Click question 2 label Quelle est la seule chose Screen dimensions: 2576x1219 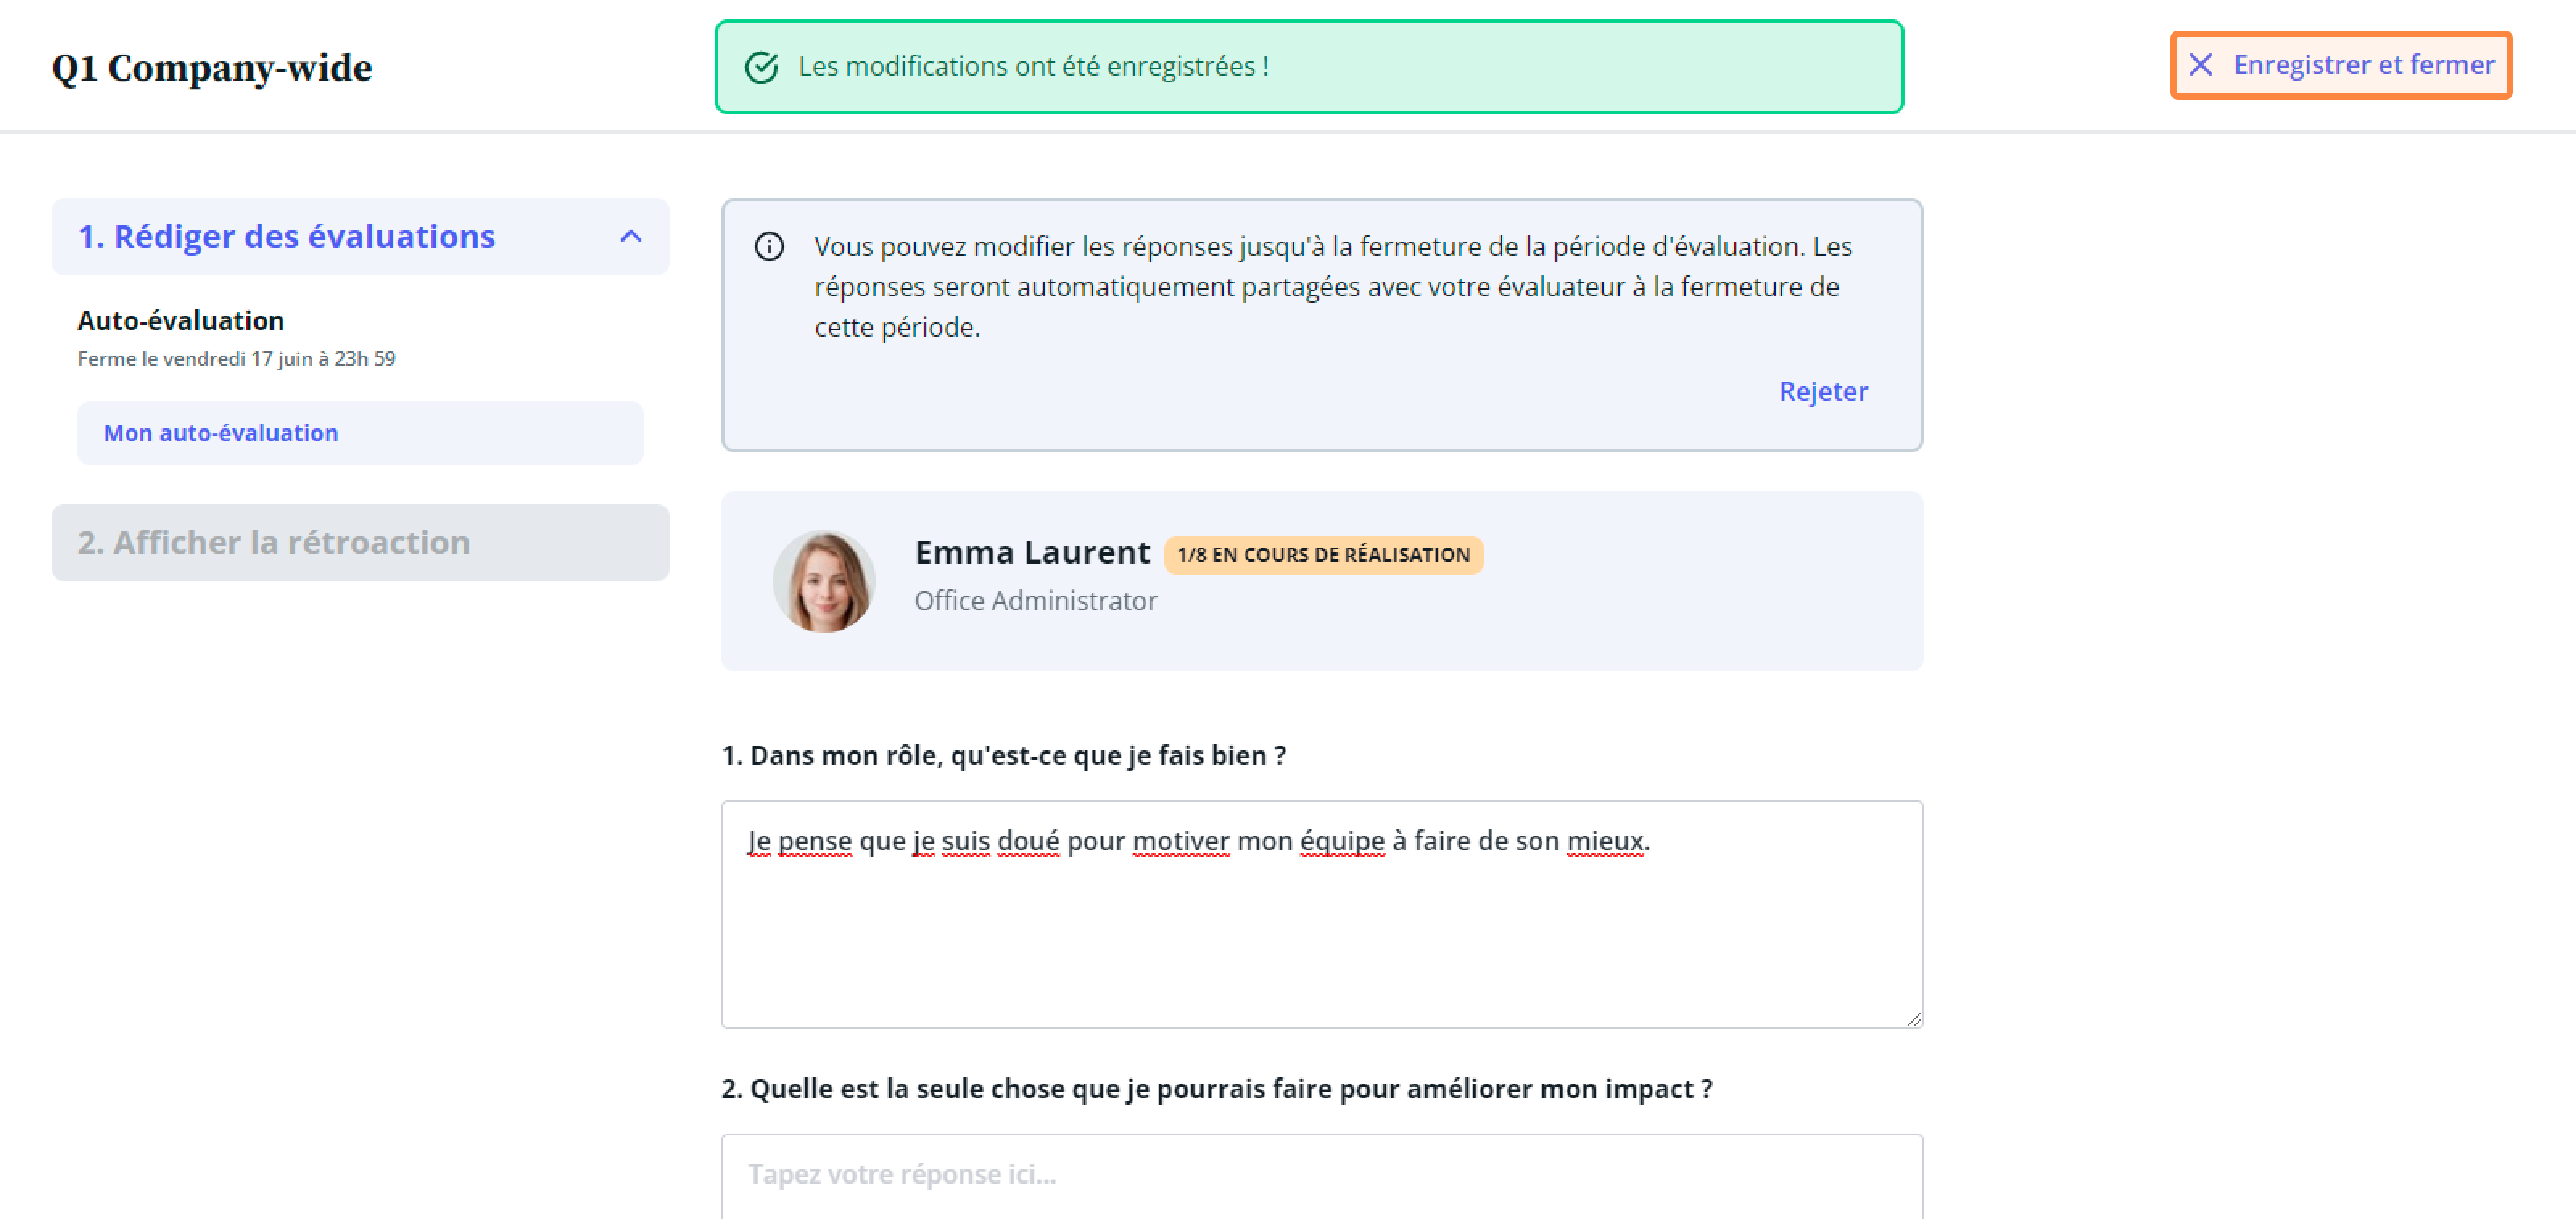[x=1217, y=1089]
